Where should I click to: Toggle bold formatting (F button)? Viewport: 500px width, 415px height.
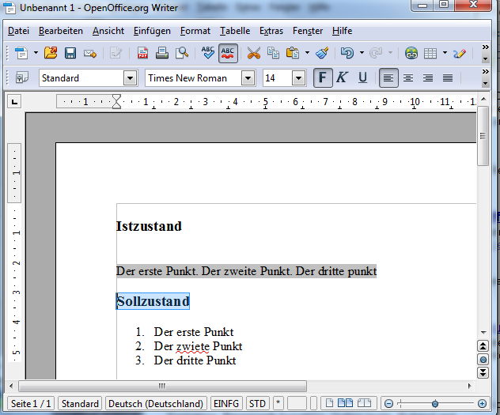coord(322,77)
